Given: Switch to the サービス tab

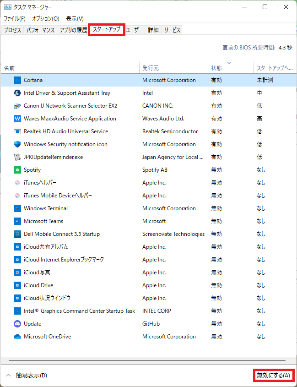Looking at the screenshot, I should pyautogui.click(x=172, y=30).
